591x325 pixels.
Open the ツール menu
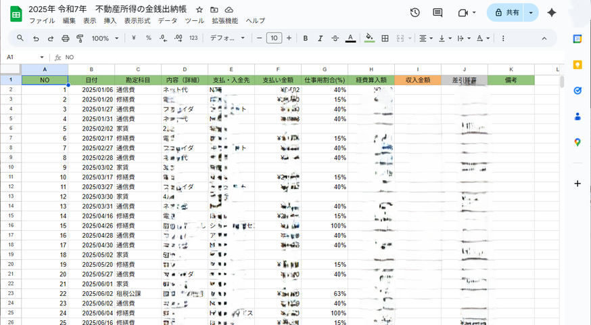(x=195, y=21)
